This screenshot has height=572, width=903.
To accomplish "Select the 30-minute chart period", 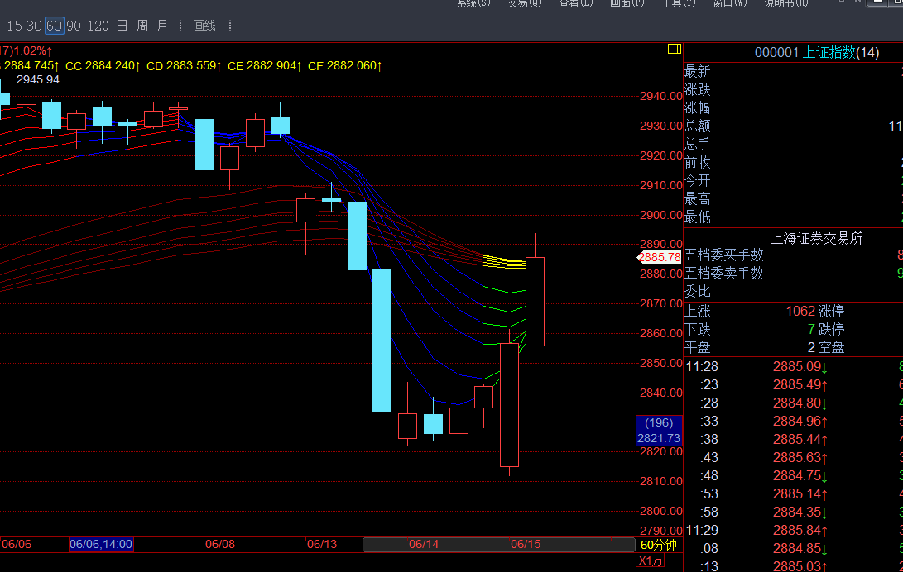I will click(x=34, y=26).
